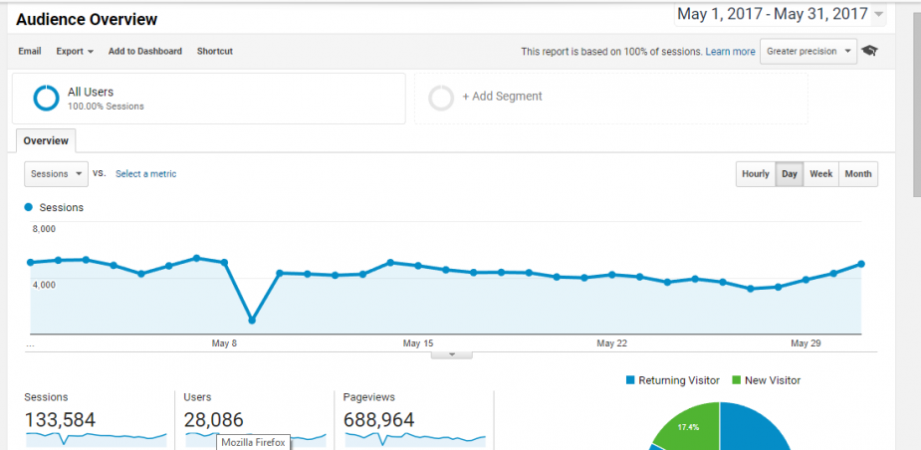Open the Learn more link

click(x=730, y=52)
